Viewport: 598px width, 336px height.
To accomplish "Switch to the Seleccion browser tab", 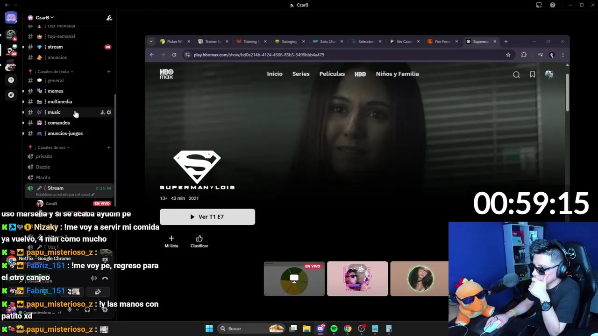I will pyautogui.click(x=365, y=42).
